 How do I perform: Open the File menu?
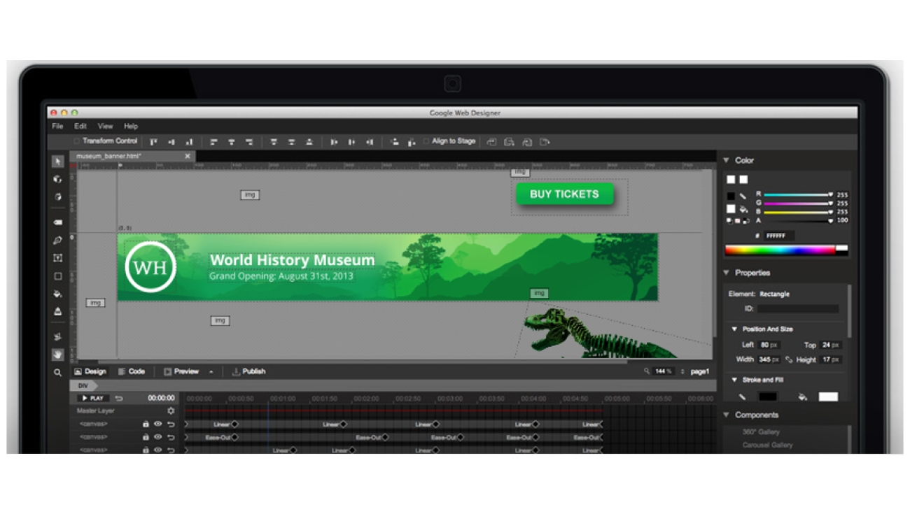[x=57, y=127]
